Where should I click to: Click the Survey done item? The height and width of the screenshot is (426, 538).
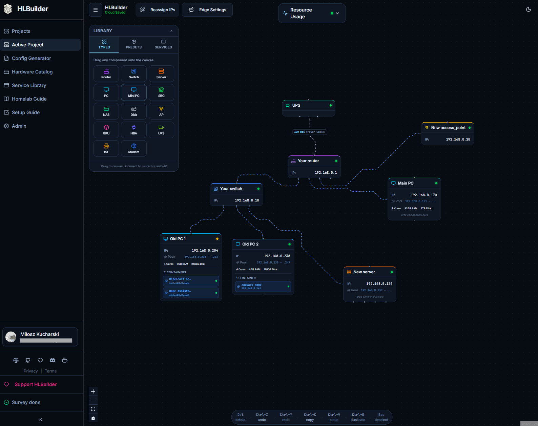coord(26,402)
